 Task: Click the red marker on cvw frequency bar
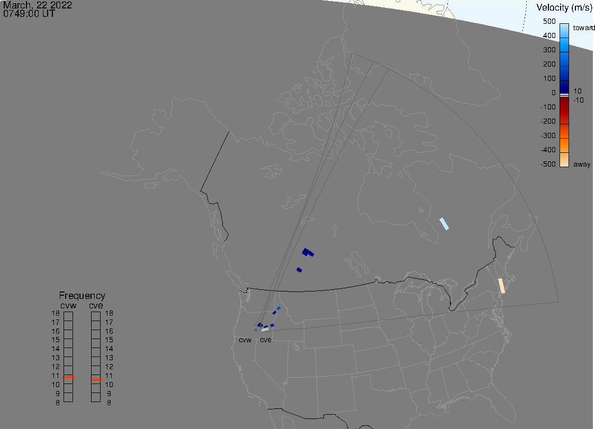tap(68, 377)
